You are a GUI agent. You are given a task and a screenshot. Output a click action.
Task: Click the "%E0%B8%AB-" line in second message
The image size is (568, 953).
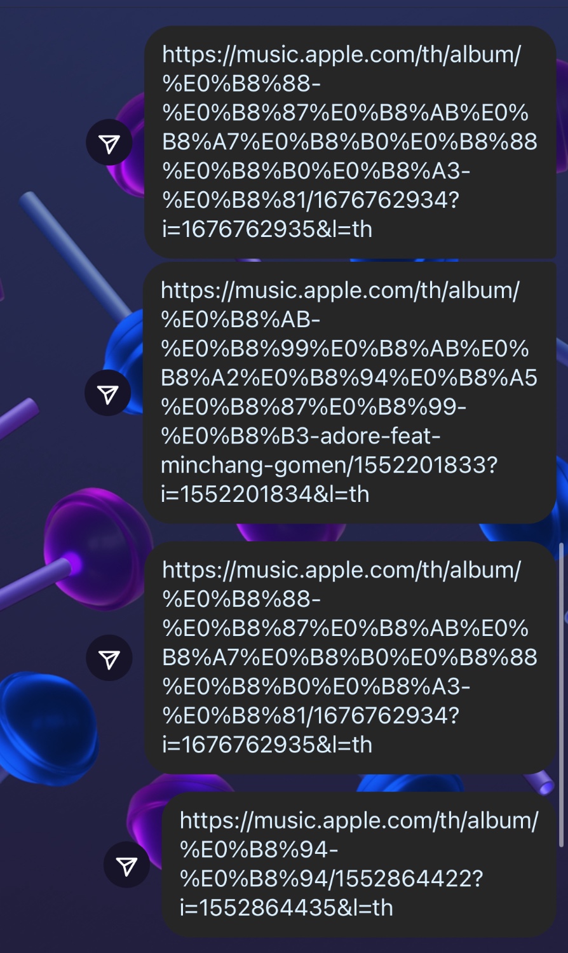click(x=241, y=320)
